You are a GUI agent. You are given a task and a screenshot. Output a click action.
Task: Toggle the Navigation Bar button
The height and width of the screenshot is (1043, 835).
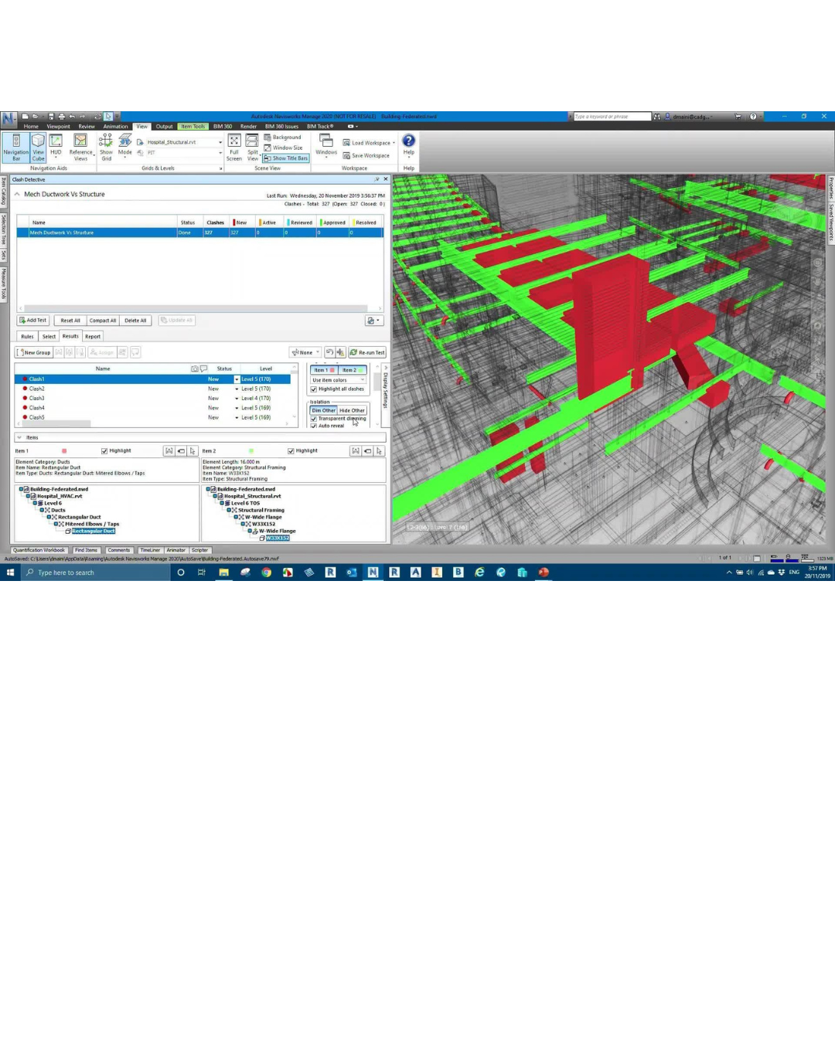tap(15, 147)
